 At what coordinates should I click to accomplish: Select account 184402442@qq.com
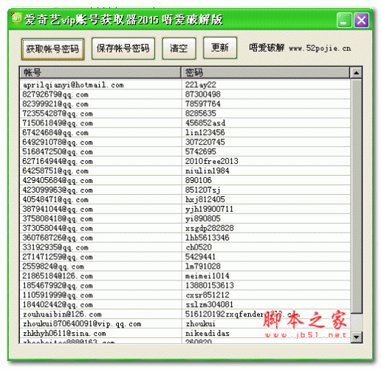(x=58, y=306)
